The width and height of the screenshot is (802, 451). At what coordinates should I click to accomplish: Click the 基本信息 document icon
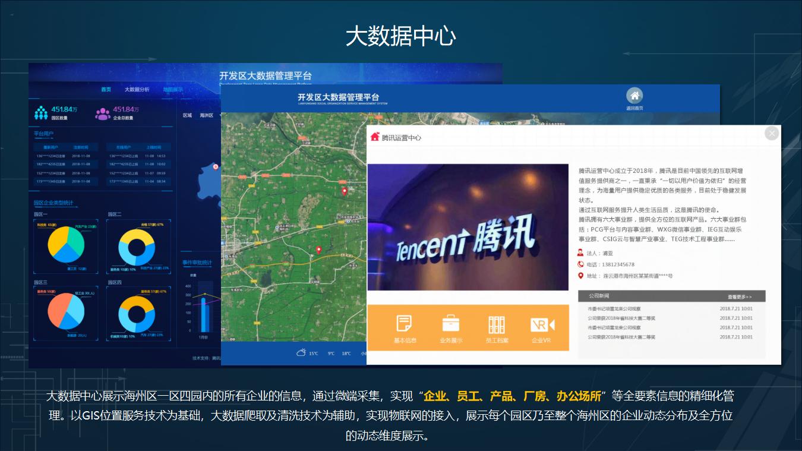tap(405, 324)
